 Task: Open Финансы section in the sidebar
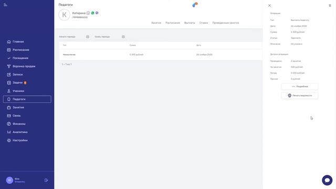click(x=19, y=124)
